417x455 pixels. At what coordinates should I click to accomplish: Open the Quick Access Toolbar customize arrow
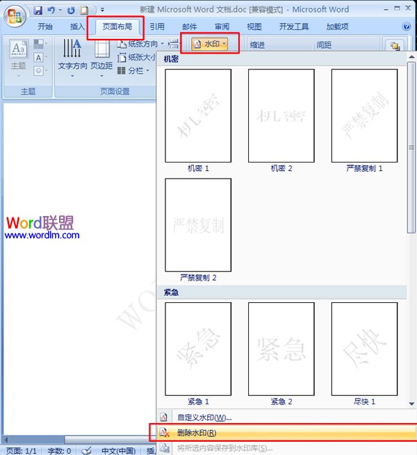[102, 10]
